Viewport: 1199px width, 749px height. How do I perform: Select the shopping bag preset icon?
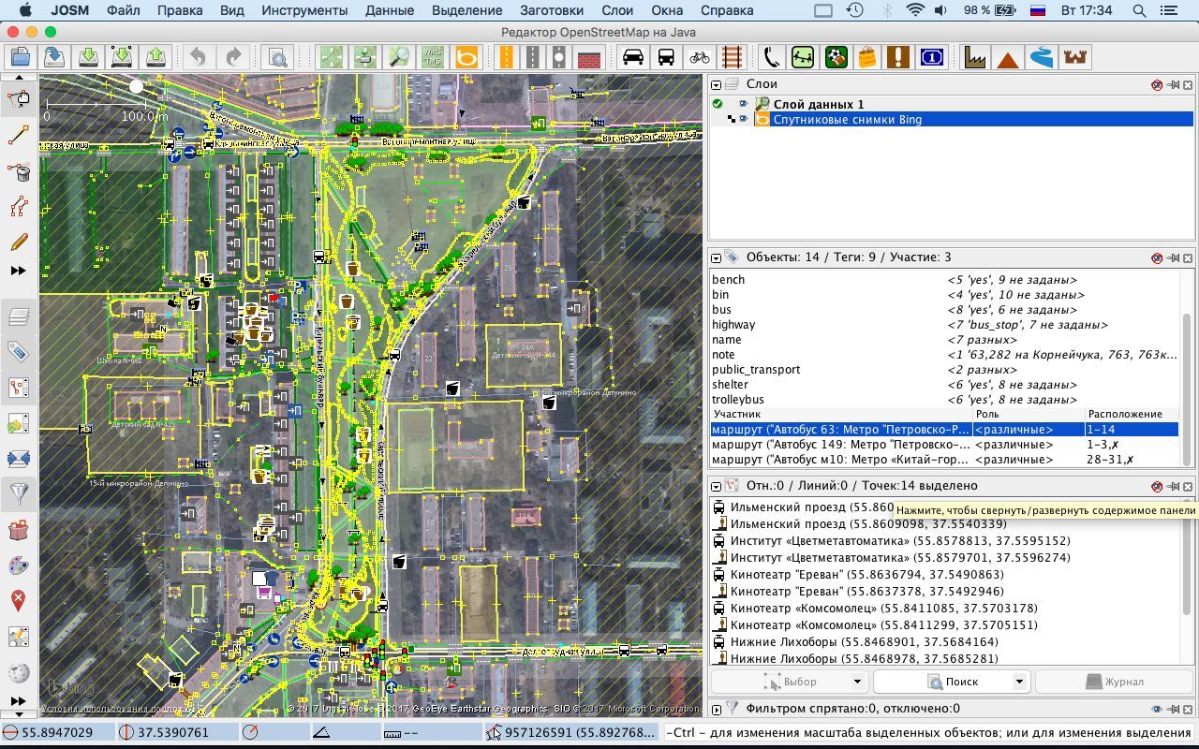pos(866,57)
